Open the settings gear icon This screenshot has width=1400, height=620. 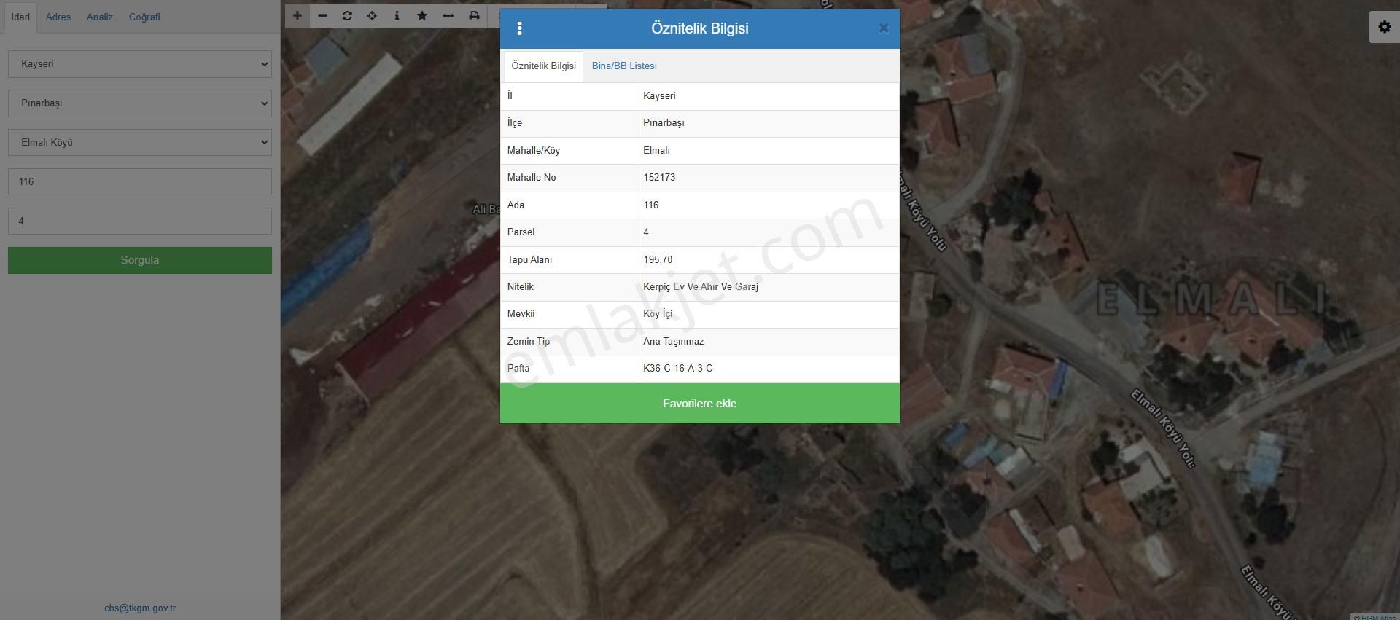coord(1384,28)
